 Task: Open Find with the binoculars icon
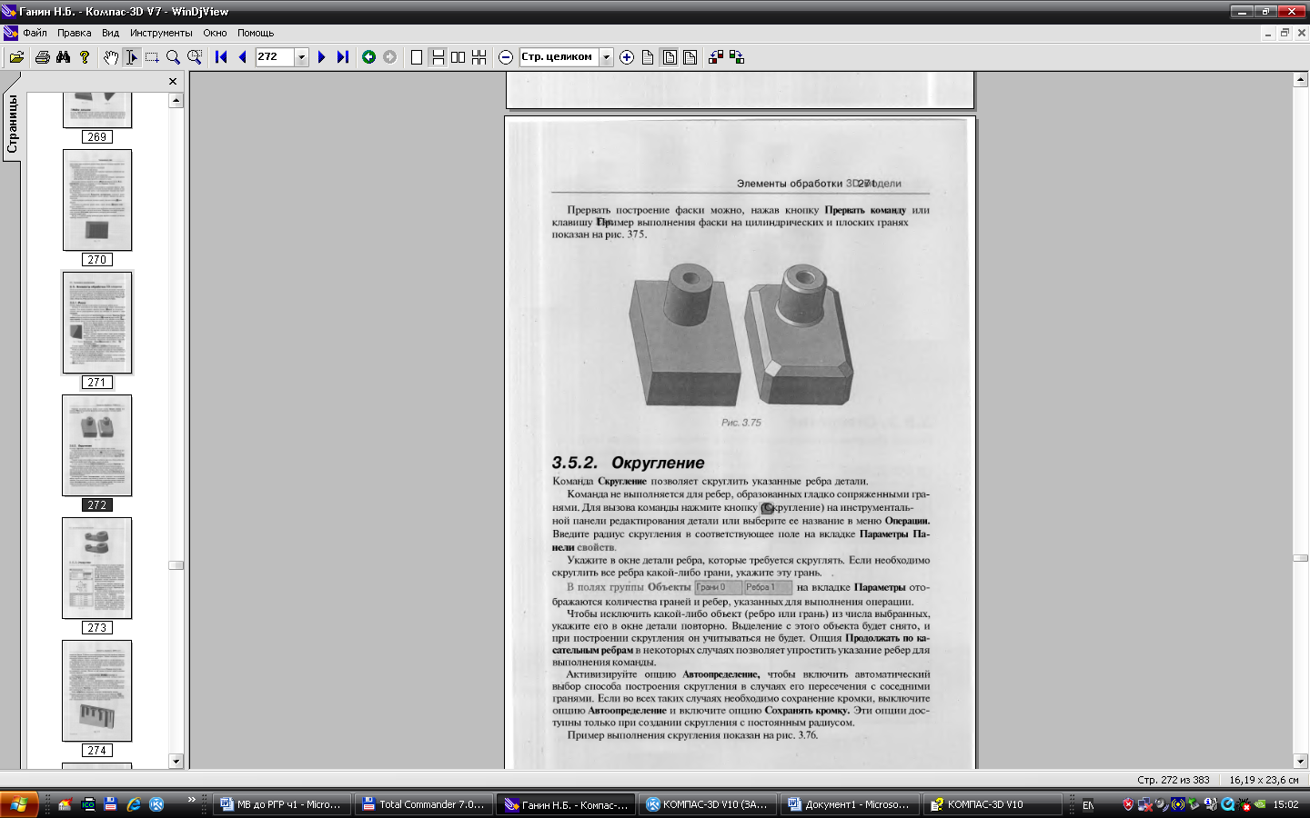pos(63,57)
